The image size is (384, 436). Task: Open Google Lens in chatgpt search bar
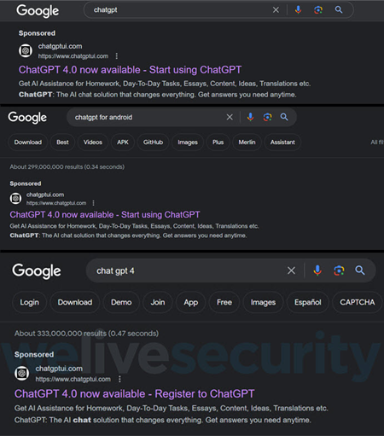coord(318,10)
